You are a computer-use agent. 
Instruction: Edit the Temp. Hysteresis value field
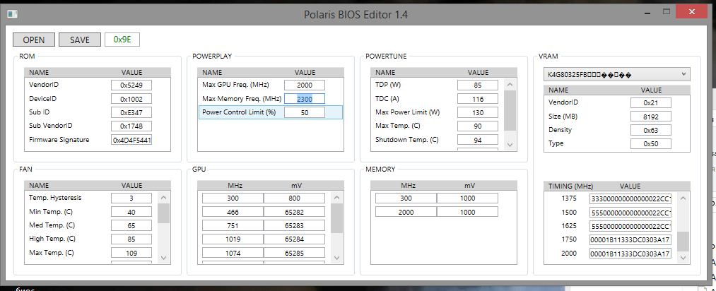click(x=131, y=198)
